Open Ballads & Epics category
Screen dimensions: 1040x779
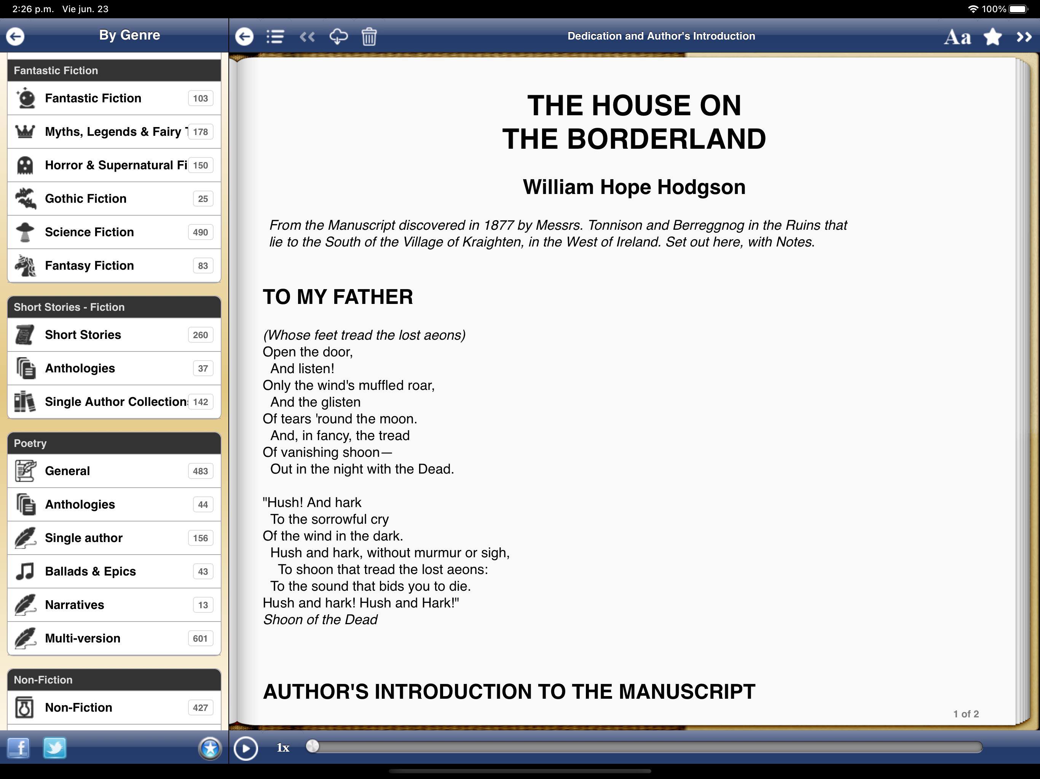tap(114, 571)
